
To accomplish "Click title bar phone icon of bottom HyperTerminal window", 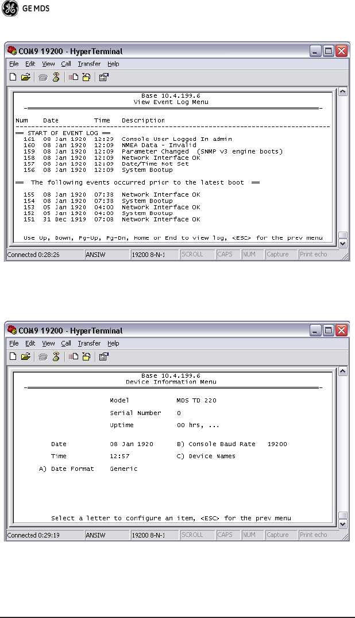I will pos(12,331).
